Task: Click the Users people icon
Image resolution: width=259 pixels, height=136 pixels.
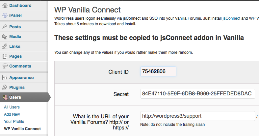Action: pos(5,97)
